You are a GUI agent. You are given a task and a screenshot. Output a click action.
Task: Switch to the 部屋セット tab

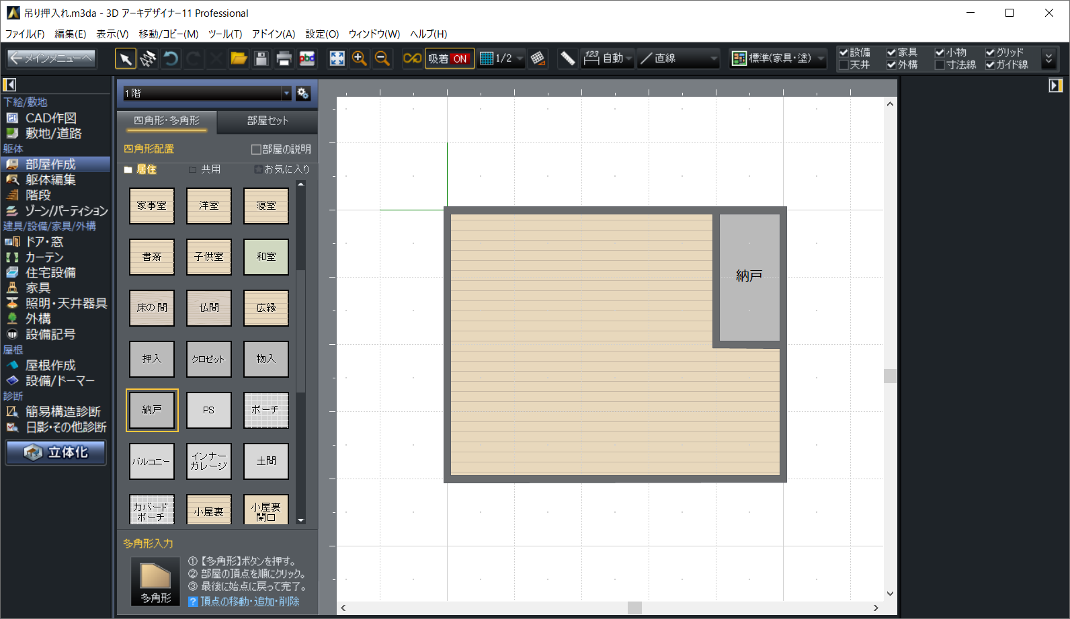pos(267,120)
